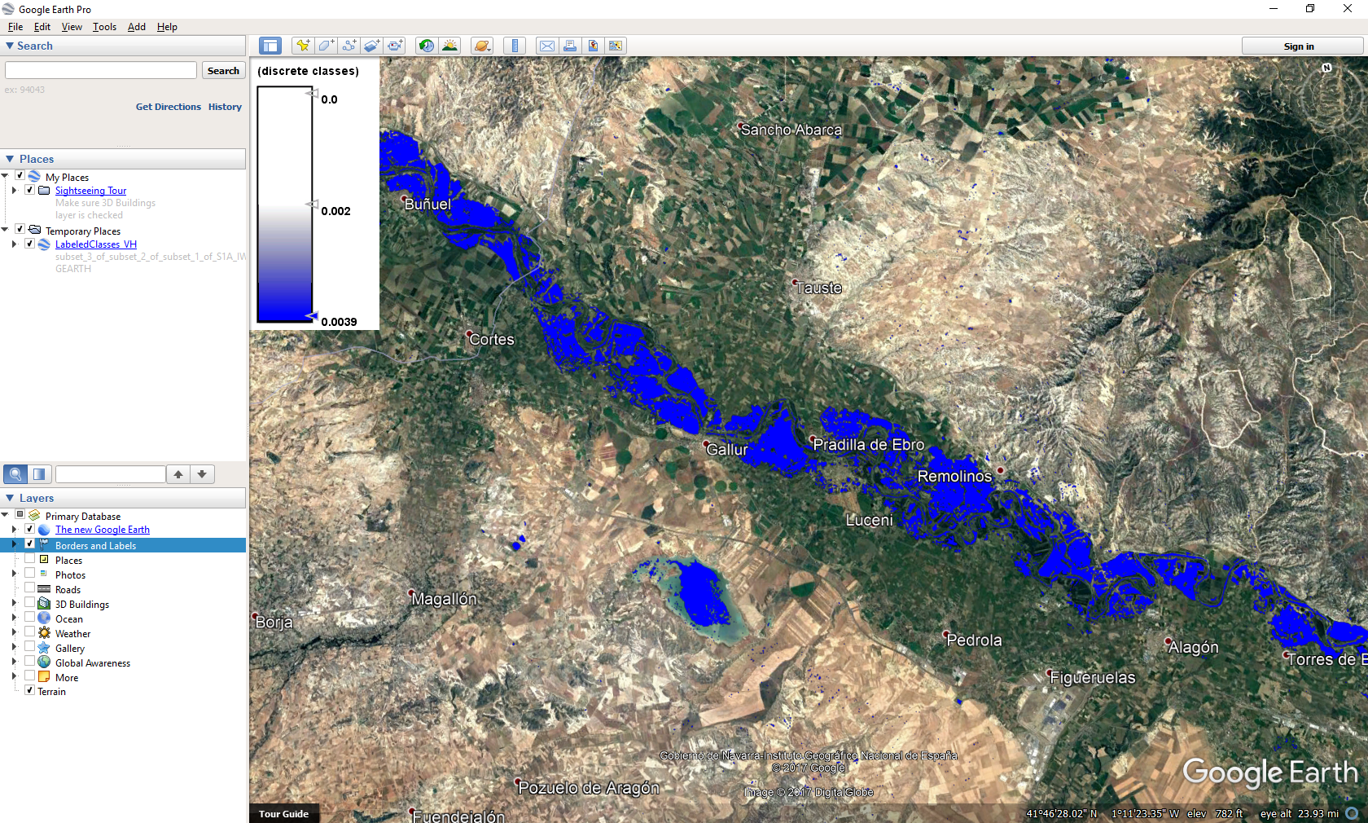Expand the 3D Buildings layer node
Viewport: 1368px width, 823px height.
14,603
